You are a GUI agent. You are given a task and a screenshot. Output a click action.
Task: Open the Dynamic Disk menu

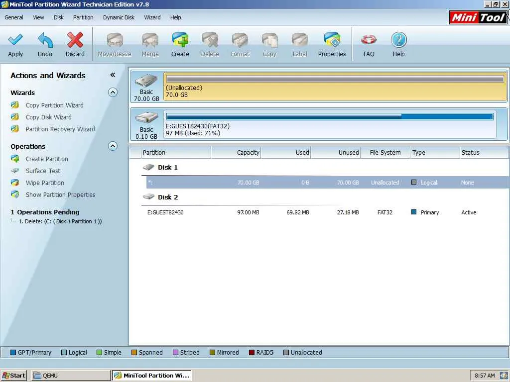[119, 17]
